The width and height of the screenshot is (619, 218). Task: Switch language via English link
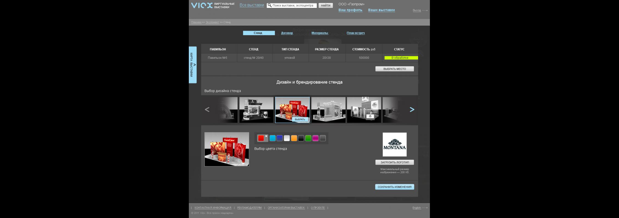pos(416,208)
